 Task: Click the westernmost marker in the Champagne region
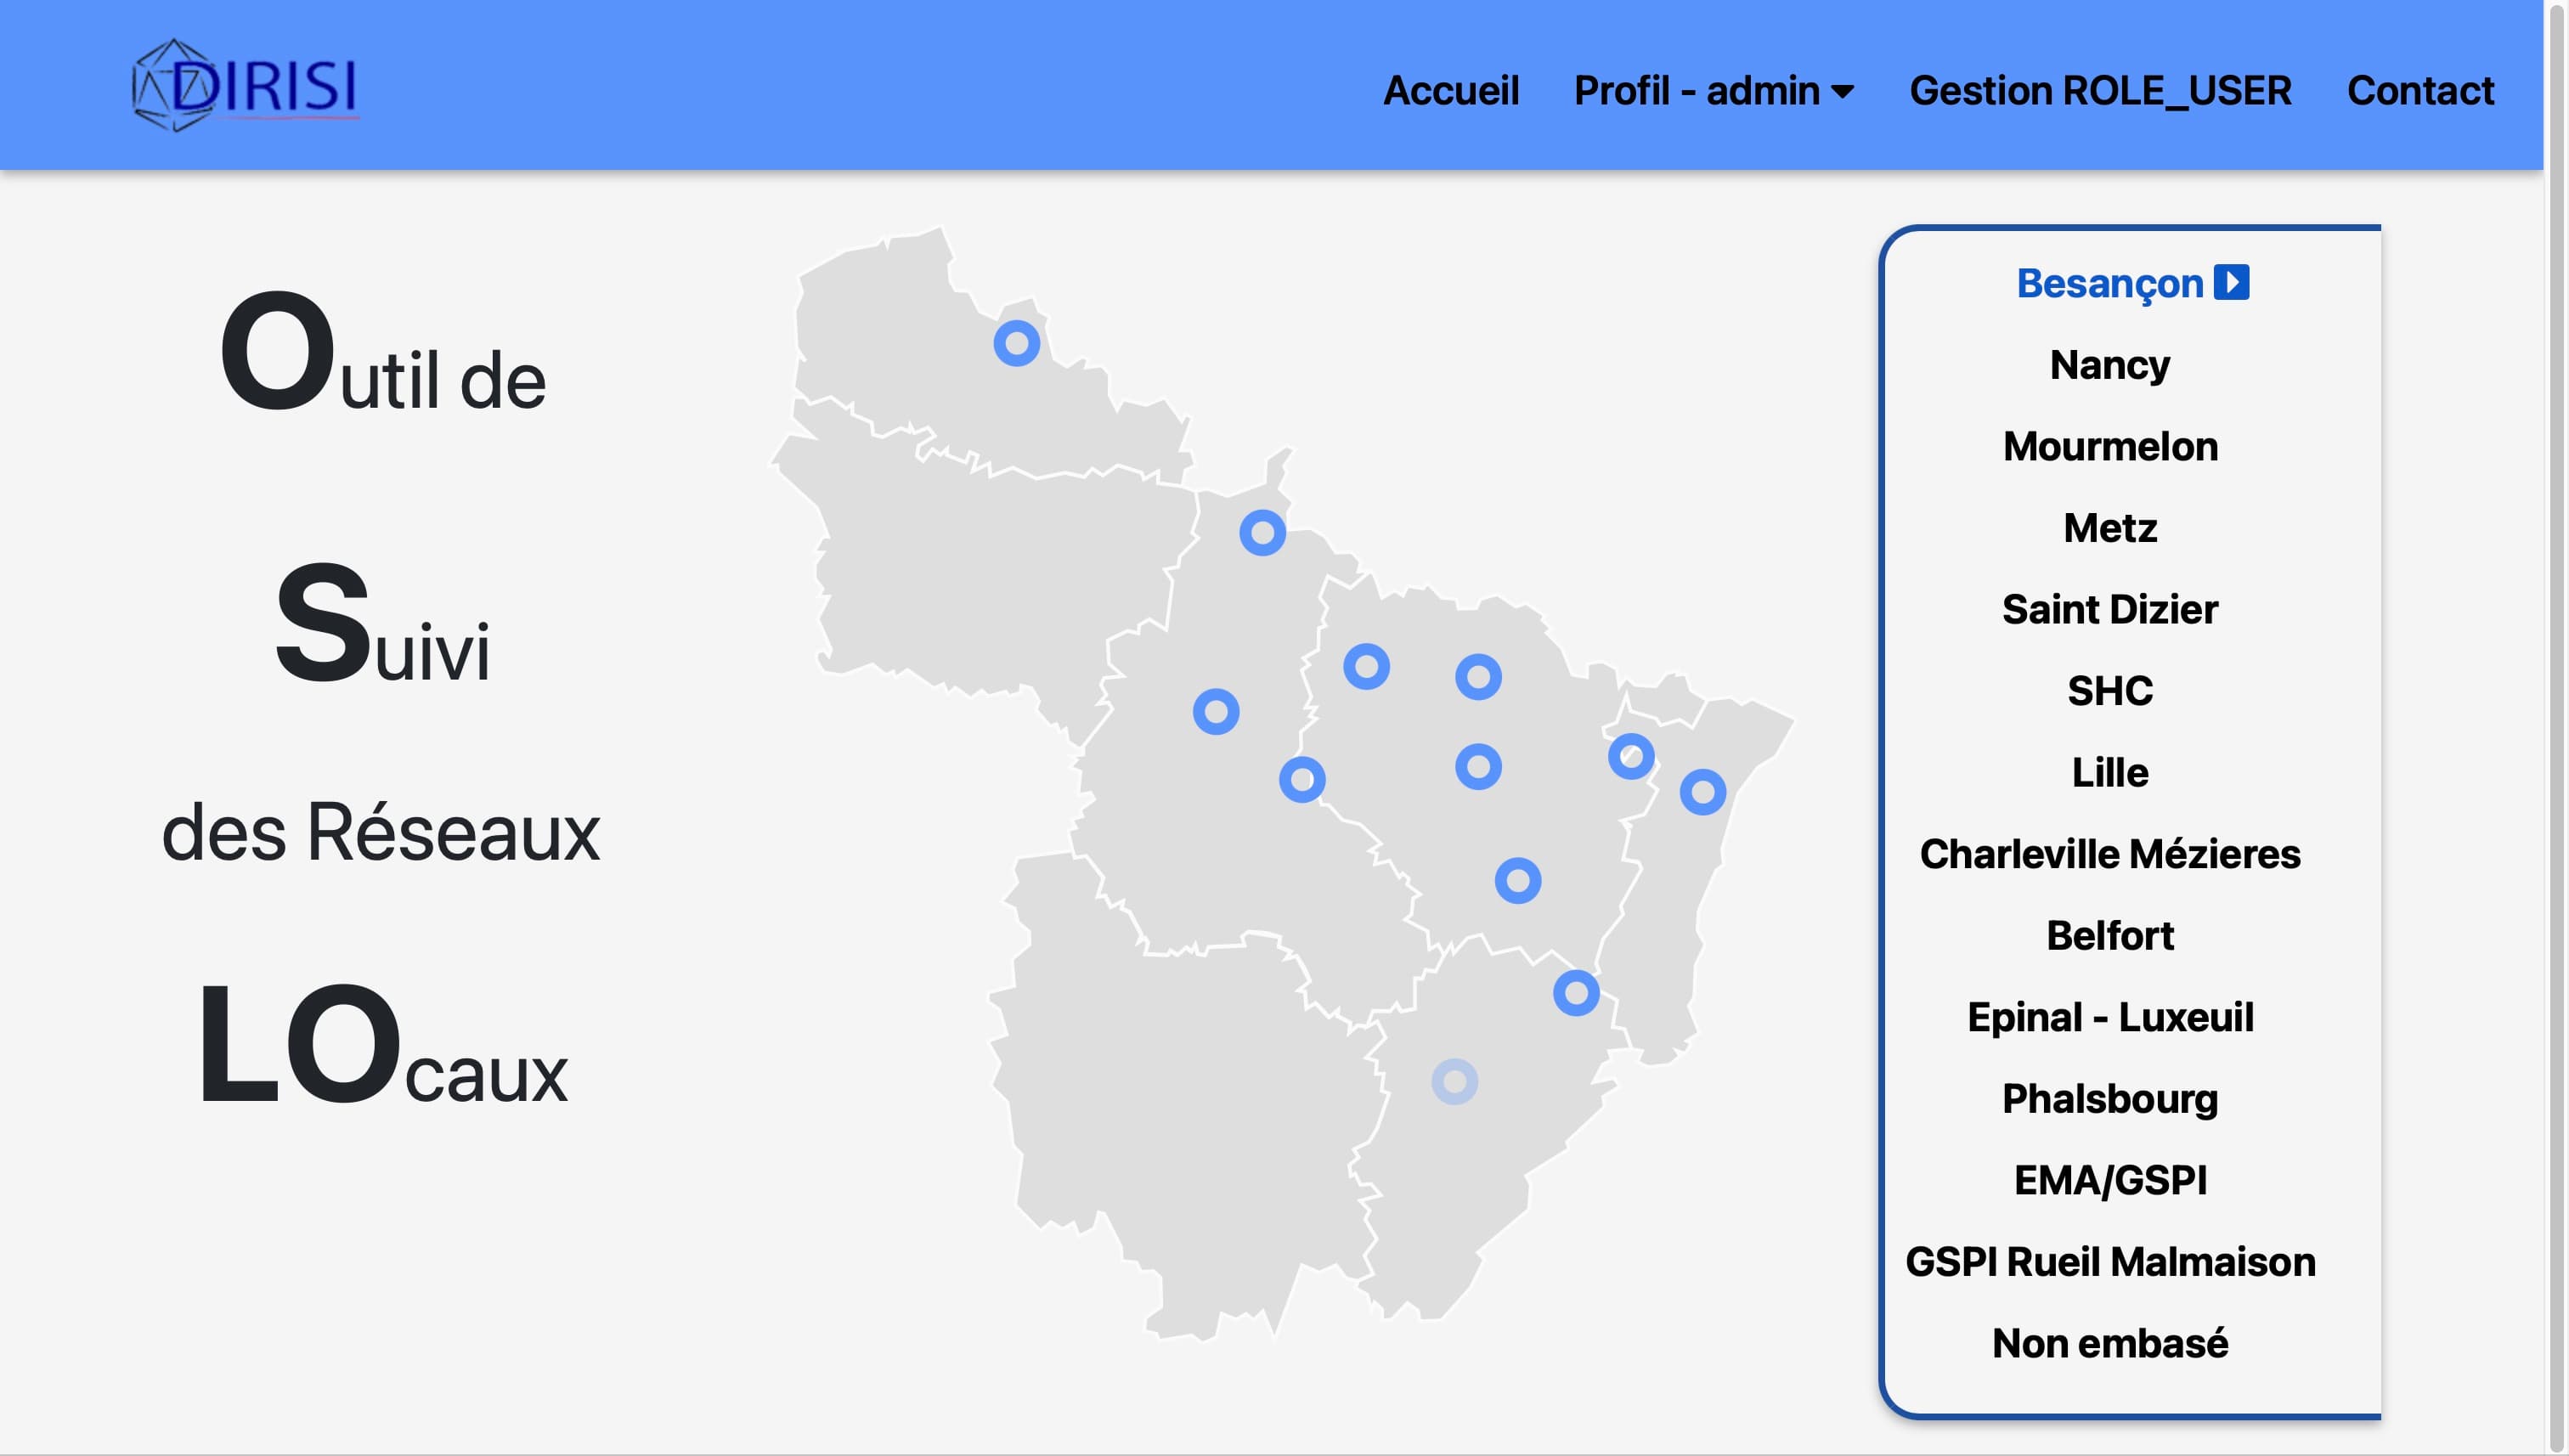point(1216,712)
